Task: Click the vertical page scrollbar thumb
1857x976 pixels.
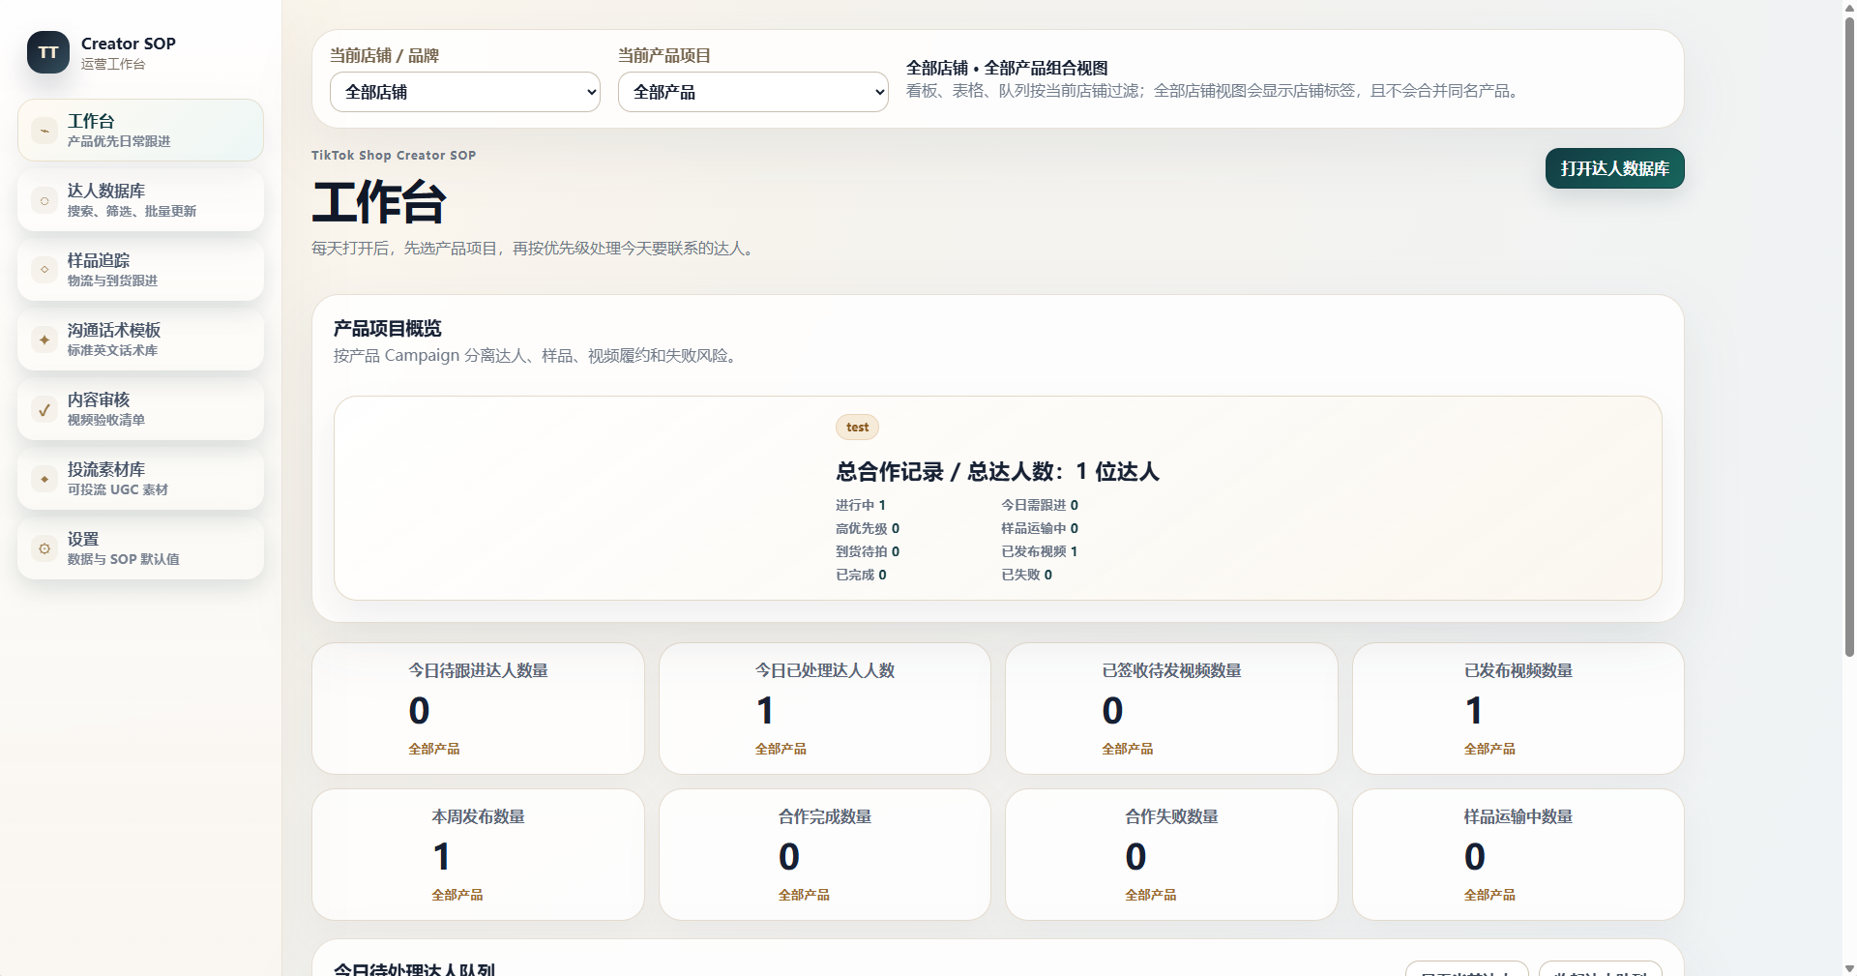Action: 1849,337
